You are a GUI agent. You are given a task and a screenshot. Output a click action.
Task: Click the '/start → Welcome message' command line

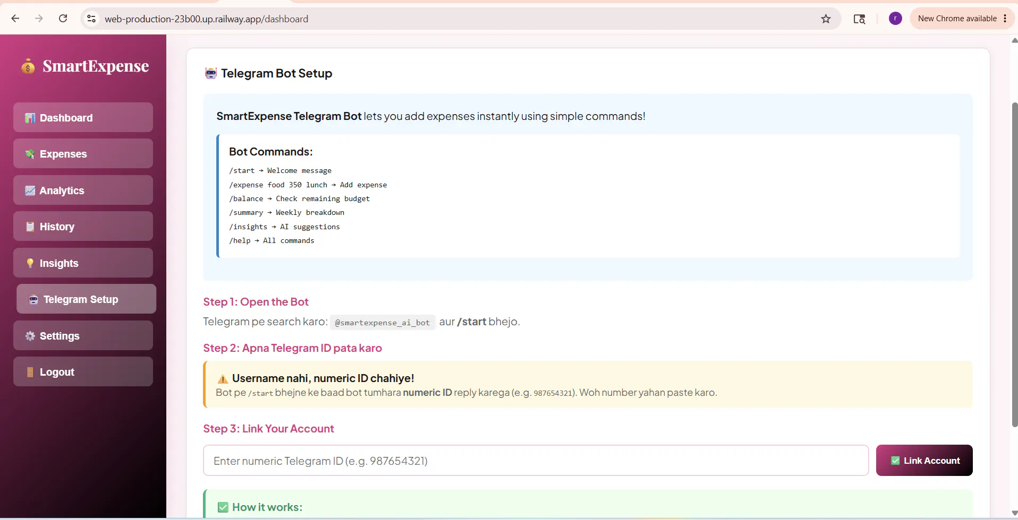281,171
